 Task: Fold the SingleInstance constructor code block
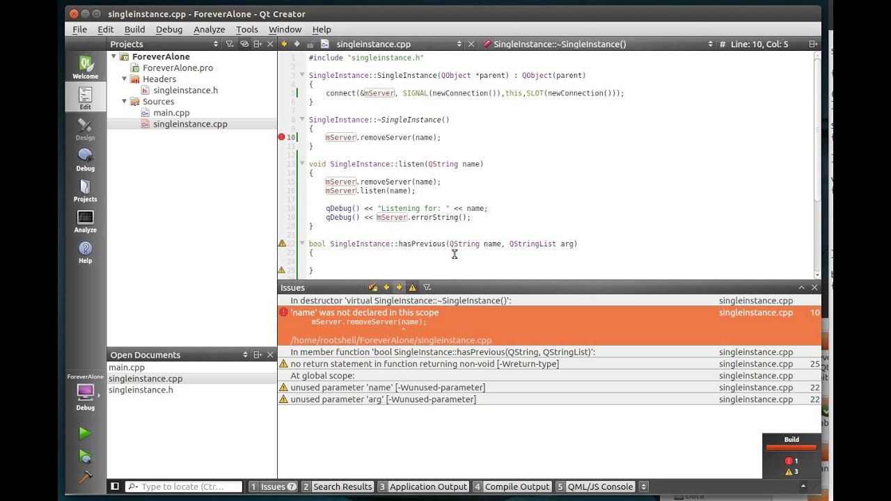tap(302, 74)
